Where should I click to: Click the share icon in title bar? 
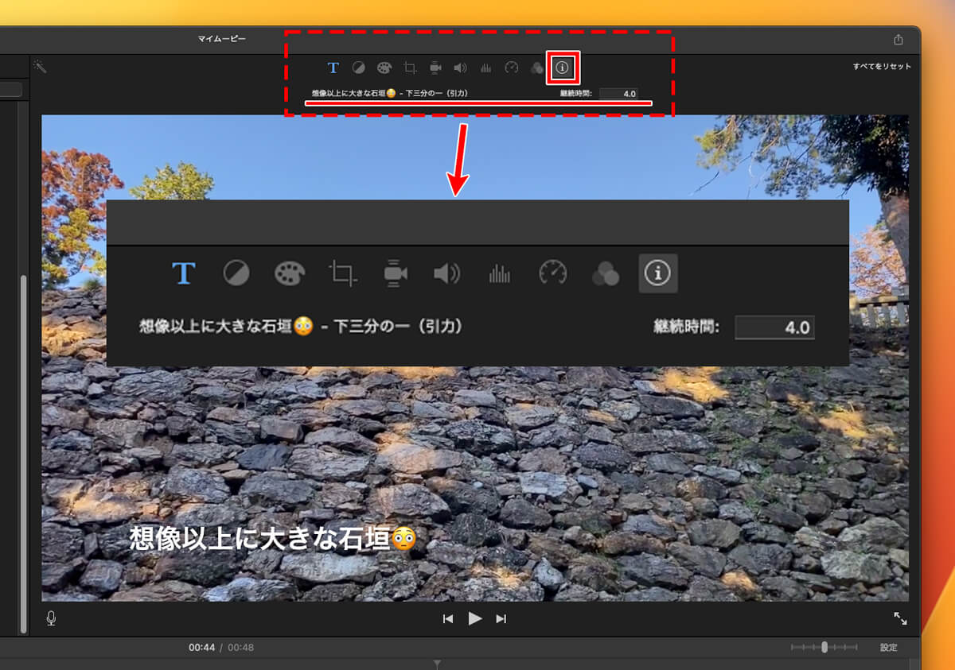tap(898, 39)
